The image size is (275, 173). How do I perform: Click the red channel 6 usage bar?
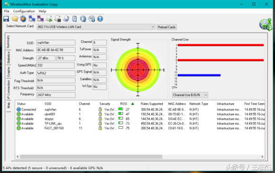220,60
